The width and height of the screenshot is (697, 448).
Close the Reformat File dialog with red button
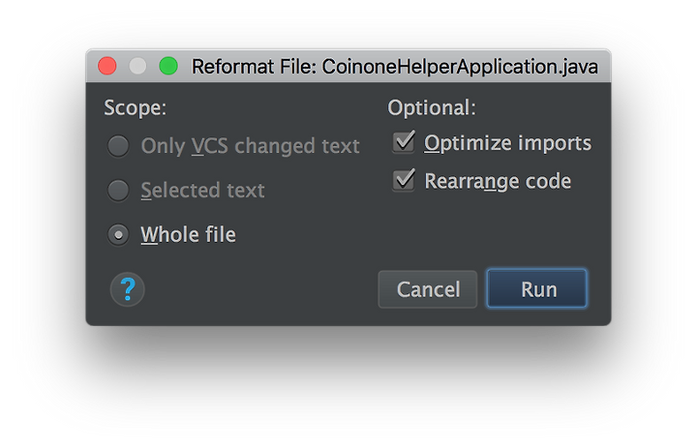(x=107, y=66)
